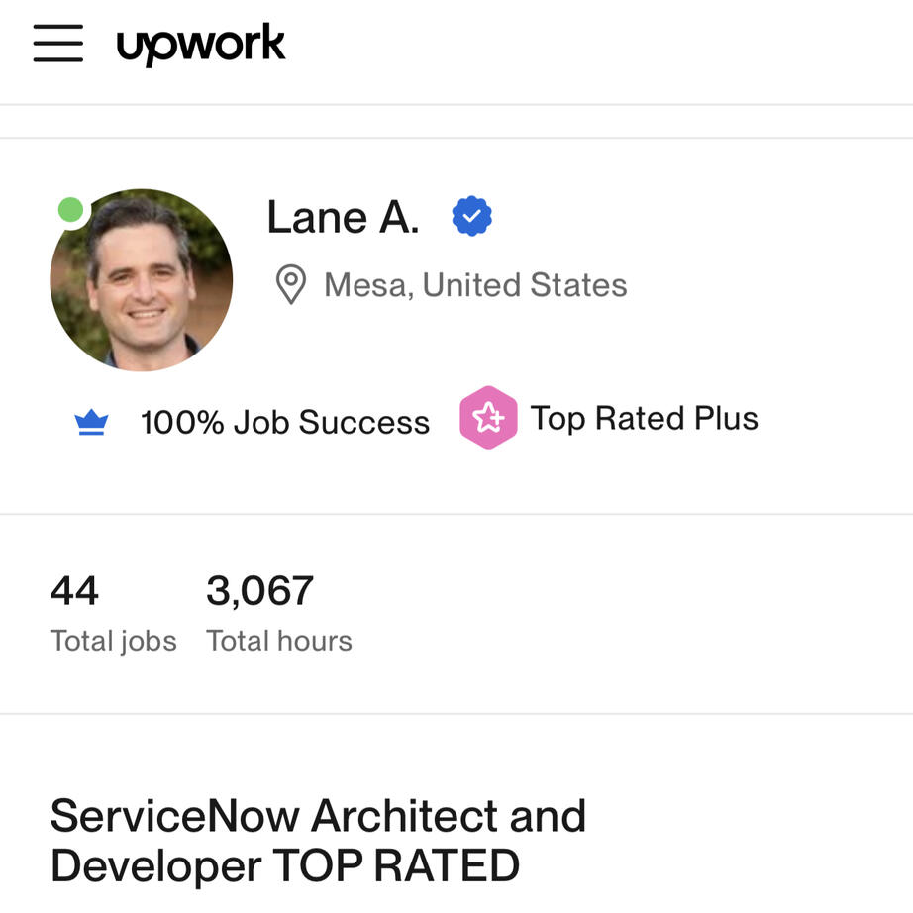The image size is (913, 913).
Task: Click the 100% Job Success label
Action: 285,423
